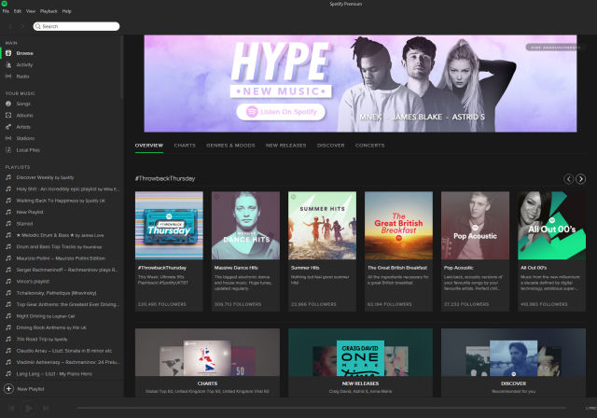The width and height of the screenshot is (597, 418).
Task: Open the Browse page from sidebar
Action: 25,53
